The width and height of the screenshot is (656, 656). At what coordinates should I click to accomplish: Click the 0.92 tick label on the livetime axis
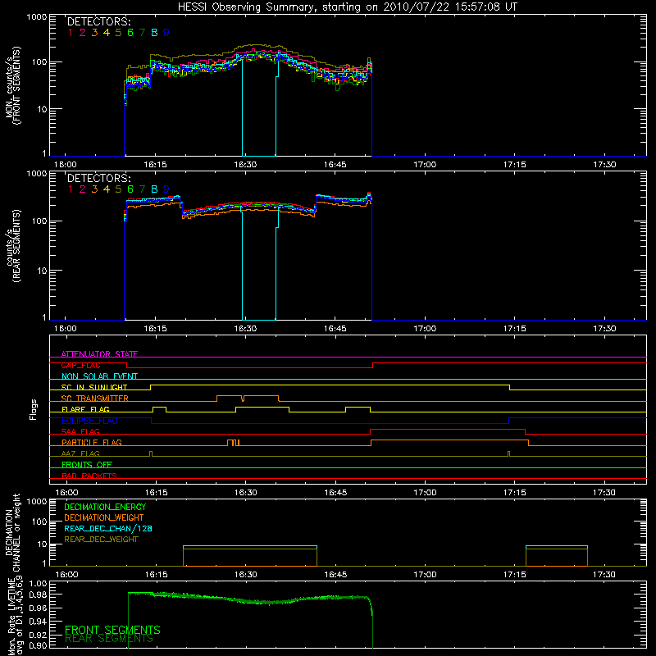(x=38, y=633)
